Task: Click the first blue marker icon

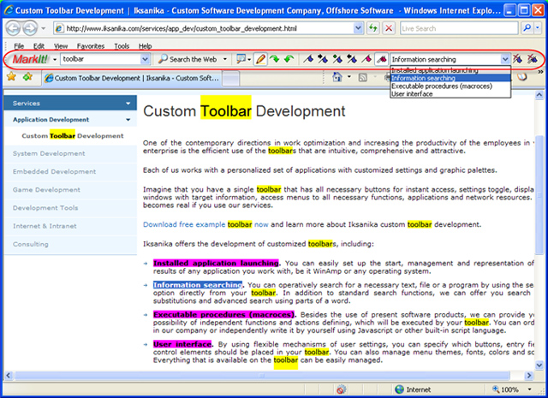Action: pos(308,59)
